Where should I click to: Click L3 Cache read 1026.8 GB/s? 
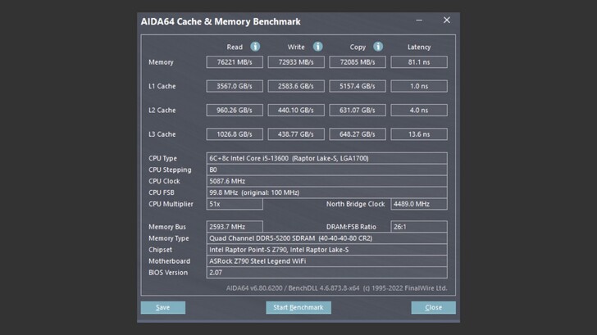point(235,134)
